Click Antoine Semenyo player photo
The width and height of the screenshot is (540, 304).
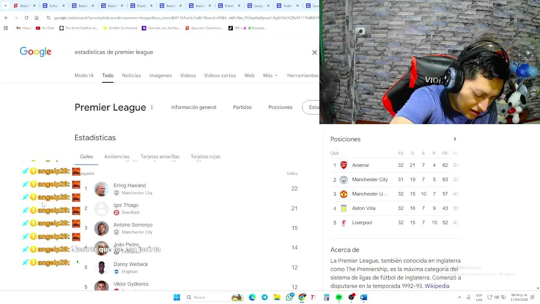tap(101, 228)
